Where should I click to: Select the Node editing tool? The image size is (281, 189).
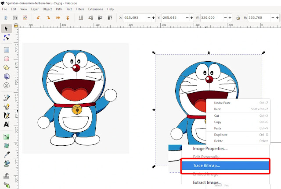click(7, 38)
